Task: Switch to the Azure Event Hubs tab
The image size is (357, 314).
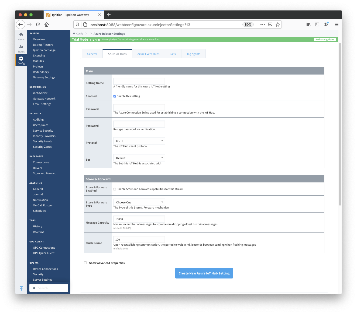Action: [148, 54]
